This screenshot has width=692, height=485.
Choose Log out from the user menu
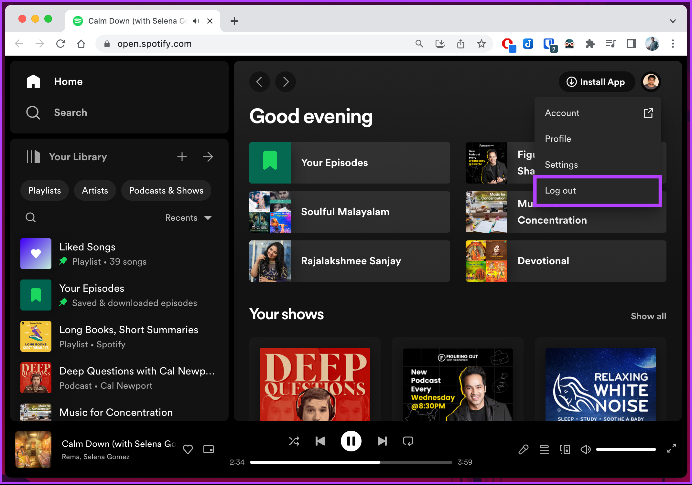pyautogui.click(x=597, y=191)
